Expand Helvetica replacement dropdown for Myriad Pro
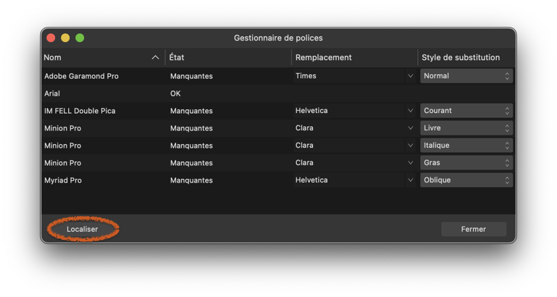The width and height of the screenshot is (557, 297). [354, 180]
